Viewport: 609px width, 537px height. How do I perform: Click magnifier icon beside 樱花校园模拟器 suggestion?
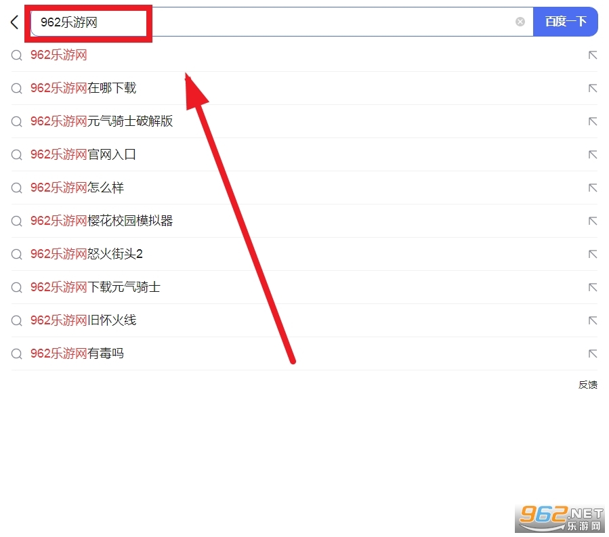click(17, 221)
